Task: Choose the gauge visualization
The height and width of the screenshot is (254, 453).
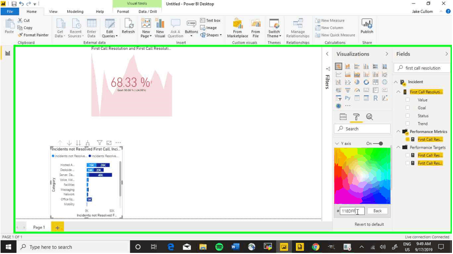Action: tap(357, 90)
